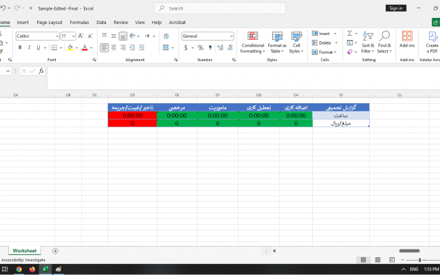Click the Sign in button

click(395, 8)
